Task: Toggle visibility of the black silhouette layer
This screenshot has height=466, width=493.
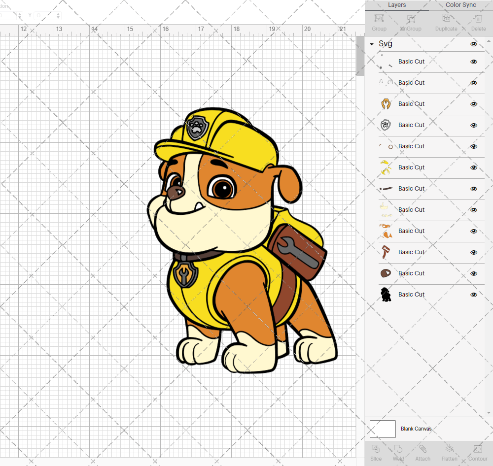Action: (473, 295)
